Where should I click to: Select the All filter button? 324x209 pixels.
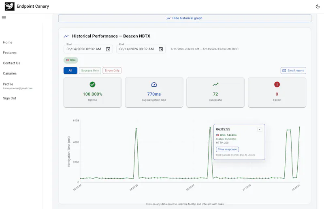pos(70,70)
